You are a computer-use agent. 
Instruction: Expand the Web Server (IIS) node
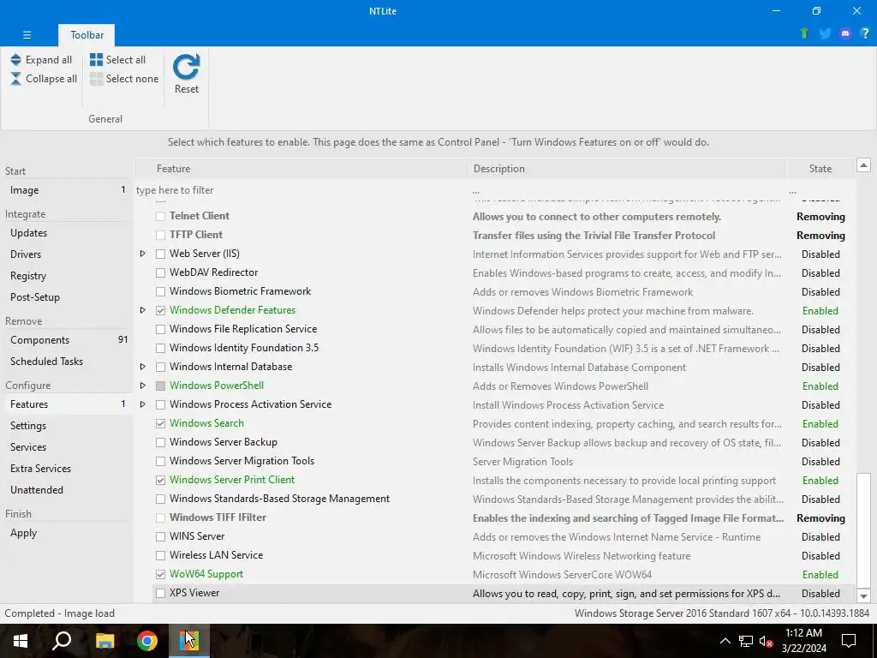143,254
